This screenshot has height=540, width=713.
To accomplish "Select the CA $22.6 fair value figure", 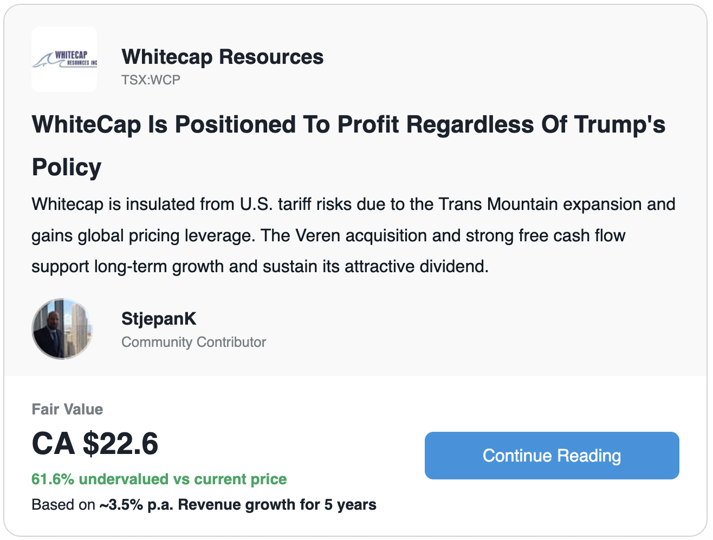I will [x=95, y=444].
